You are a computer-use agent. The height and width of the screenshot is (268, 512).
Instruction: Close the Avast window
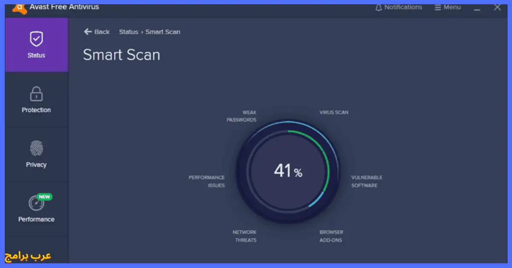pos(497,7)
